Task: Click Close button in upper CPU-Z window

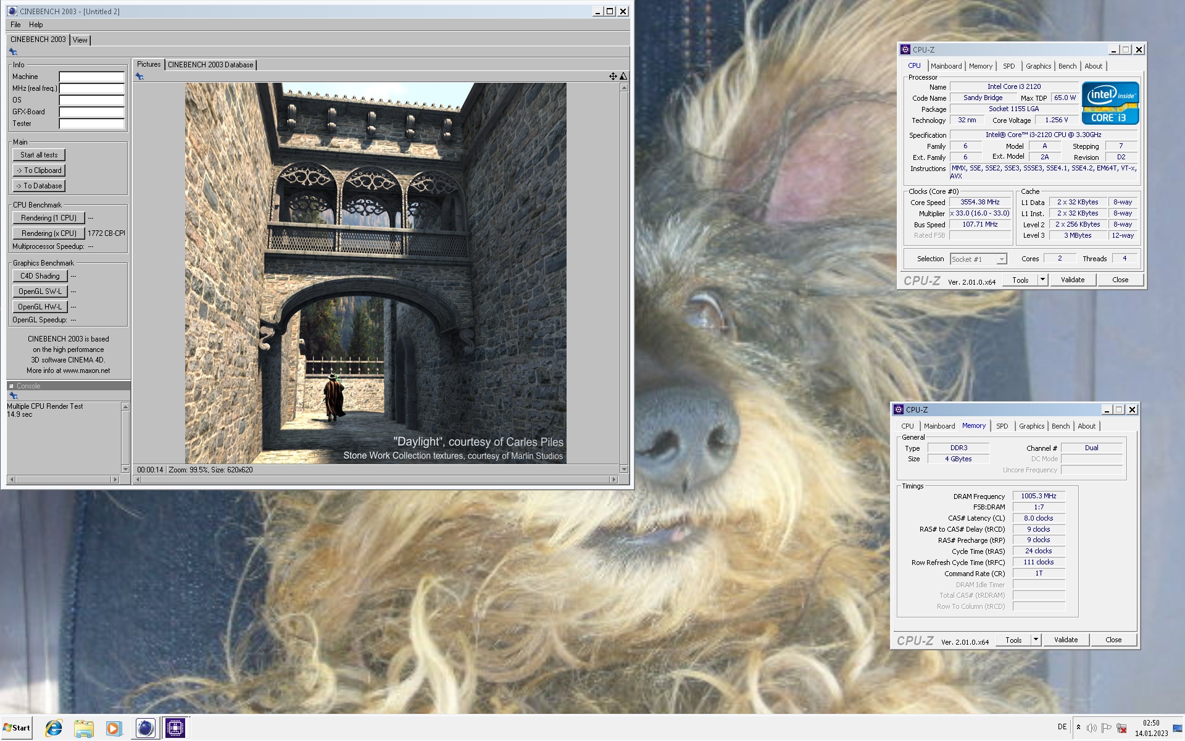Action: pos(1120,280)
